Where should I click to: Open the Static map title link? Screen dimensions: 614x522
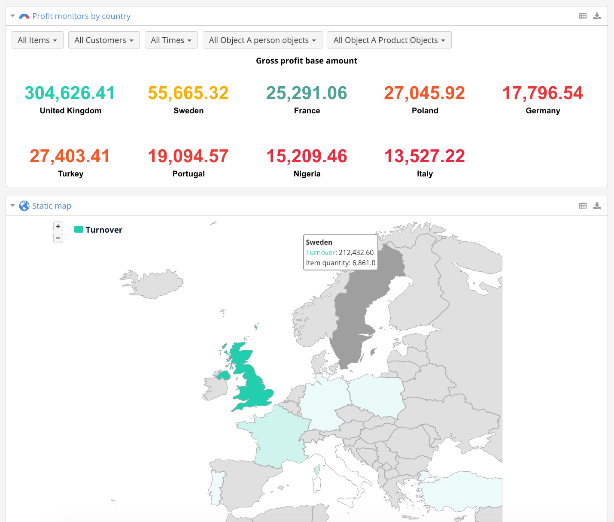pos(52,206)
